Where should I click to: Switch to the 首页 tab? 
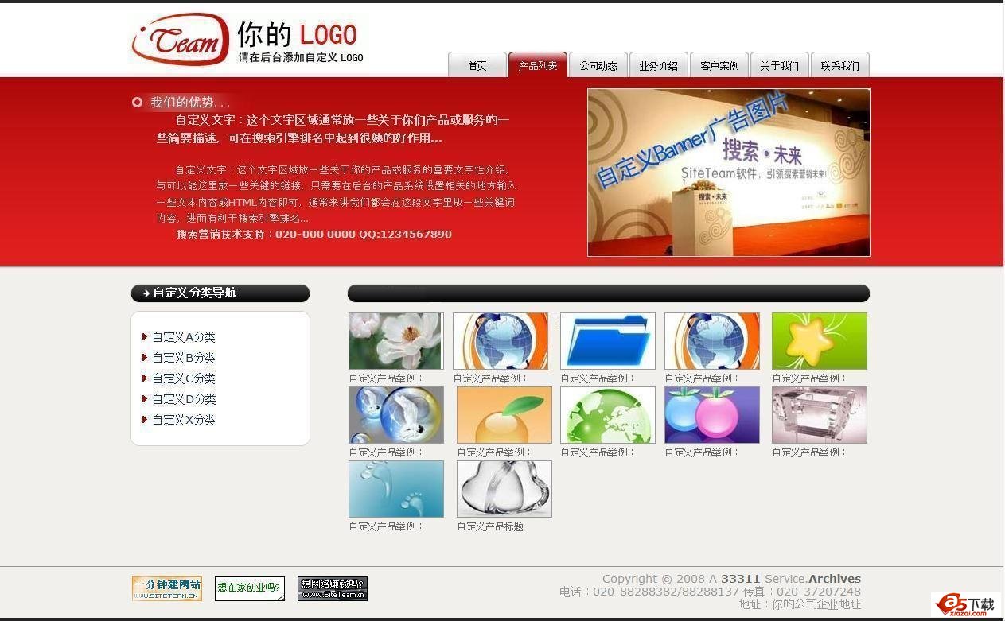(x=477, y=66)
